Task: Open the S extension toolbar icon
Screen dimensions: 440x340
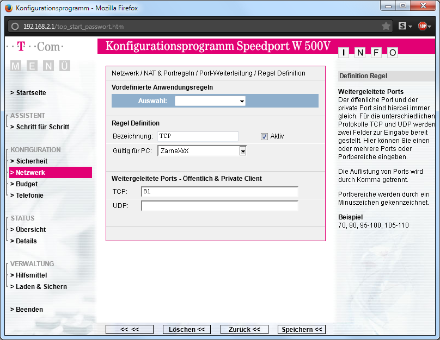Action: coord(402,26)
